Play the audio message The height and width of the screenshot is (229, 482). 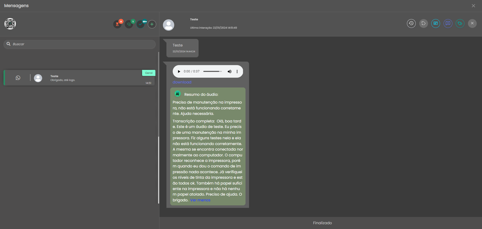pyautogui.click(x=179, y=71)
